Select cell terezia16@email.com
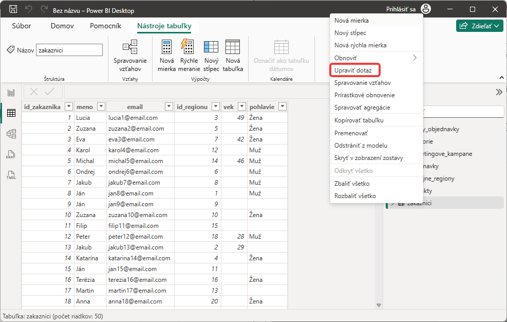 140,279
